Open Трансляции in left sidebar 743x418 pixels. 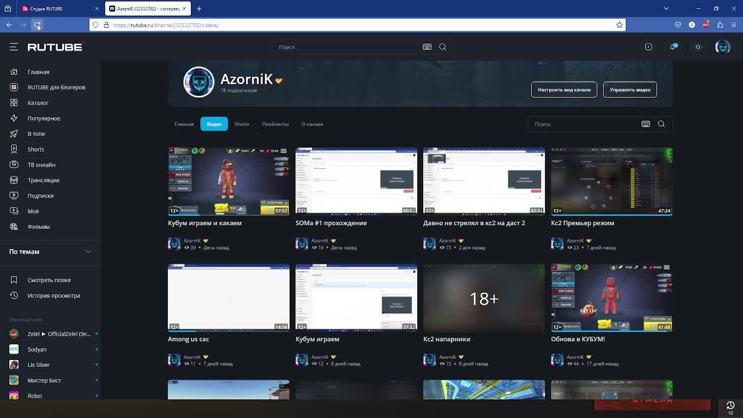click(x=43, y=180)
